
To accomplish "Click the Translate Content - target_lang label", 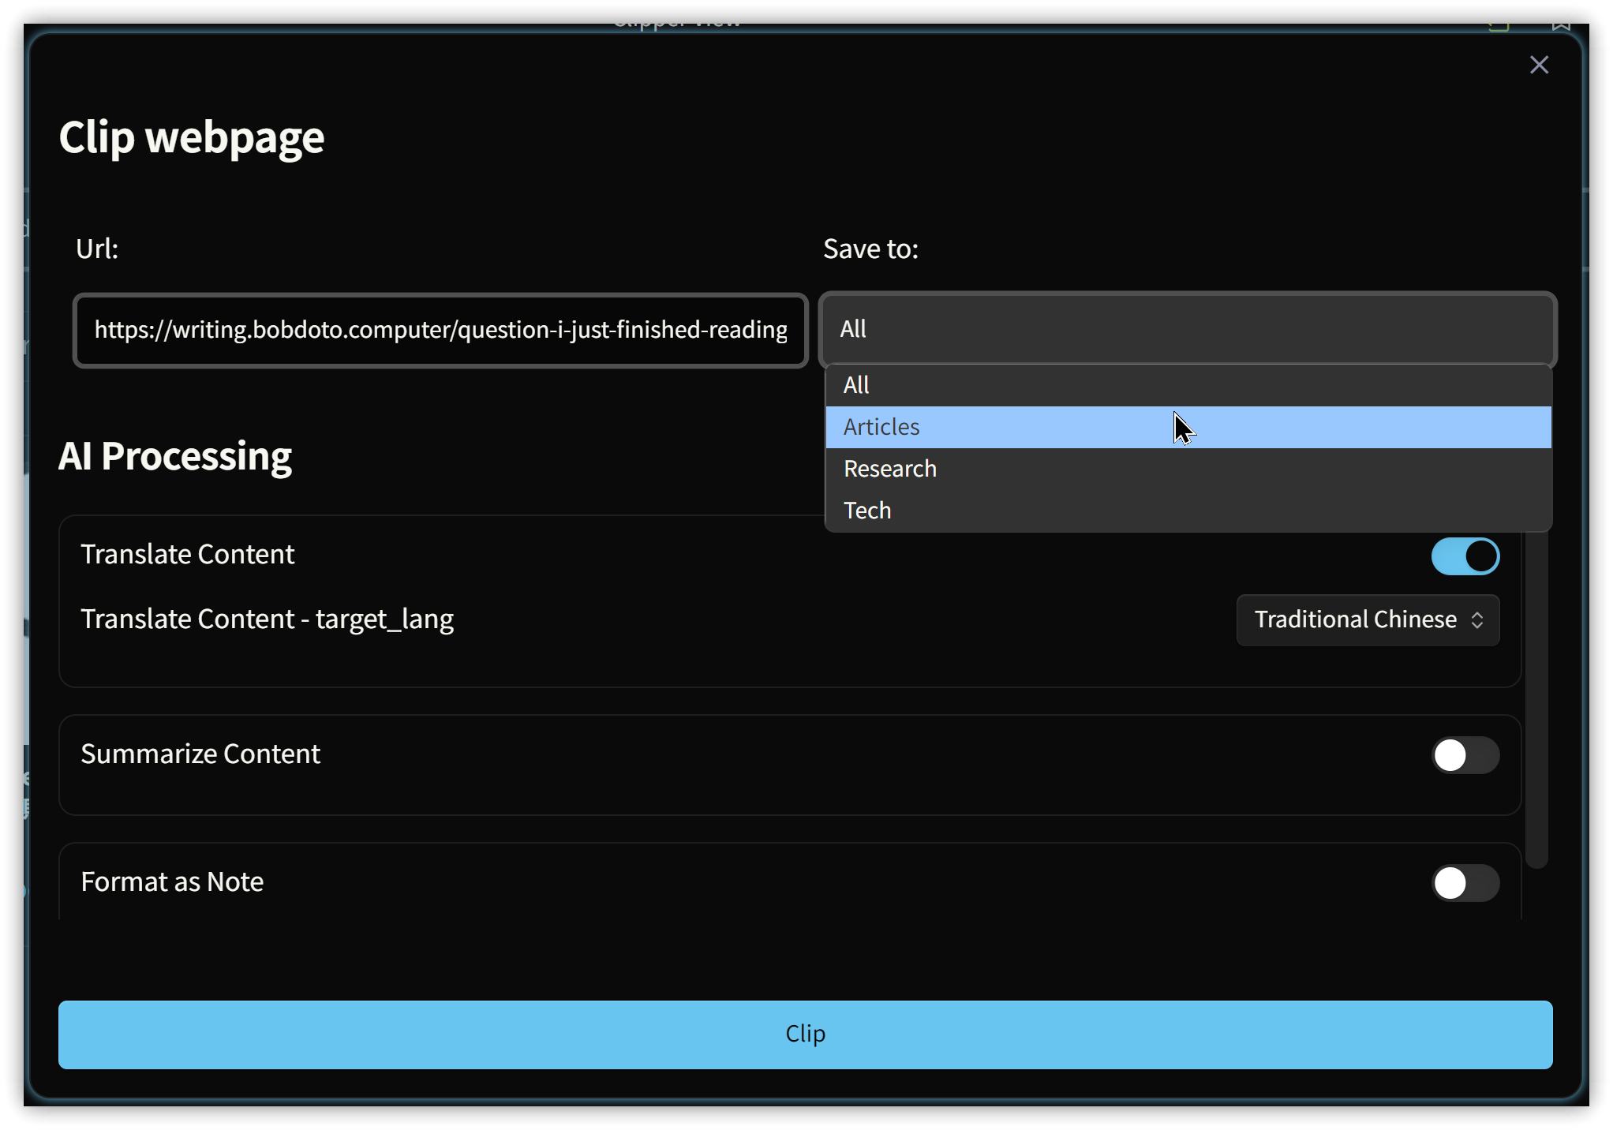I will coord(267,619).
